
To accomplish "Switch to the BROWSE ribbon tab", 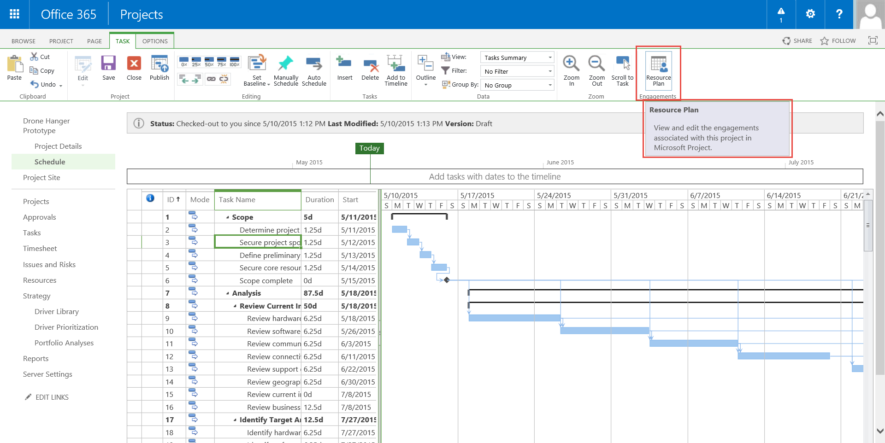I will [x=24, y=41].
